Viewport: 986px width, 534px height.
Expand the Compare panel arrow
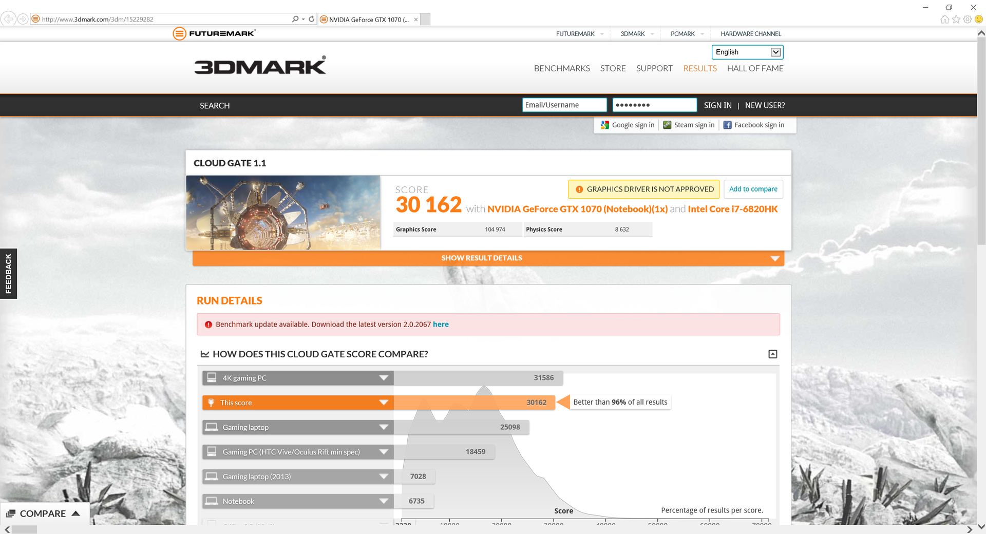pyautogui.click(x=76, y=513)
